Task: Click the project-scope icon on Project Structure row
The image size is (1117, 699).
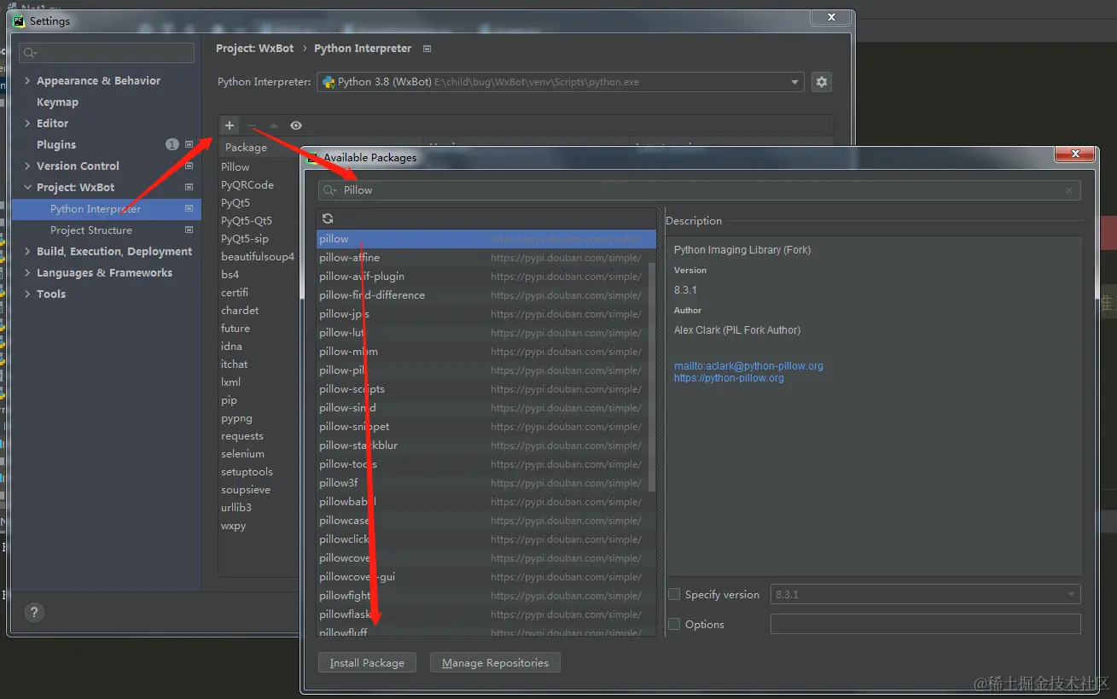Action: (189, 230)
